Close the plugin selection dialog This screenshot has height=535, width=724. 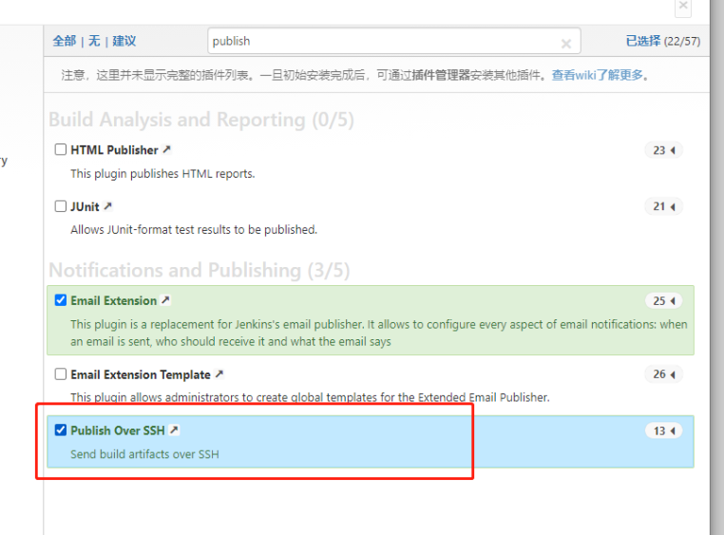[683, 7]
